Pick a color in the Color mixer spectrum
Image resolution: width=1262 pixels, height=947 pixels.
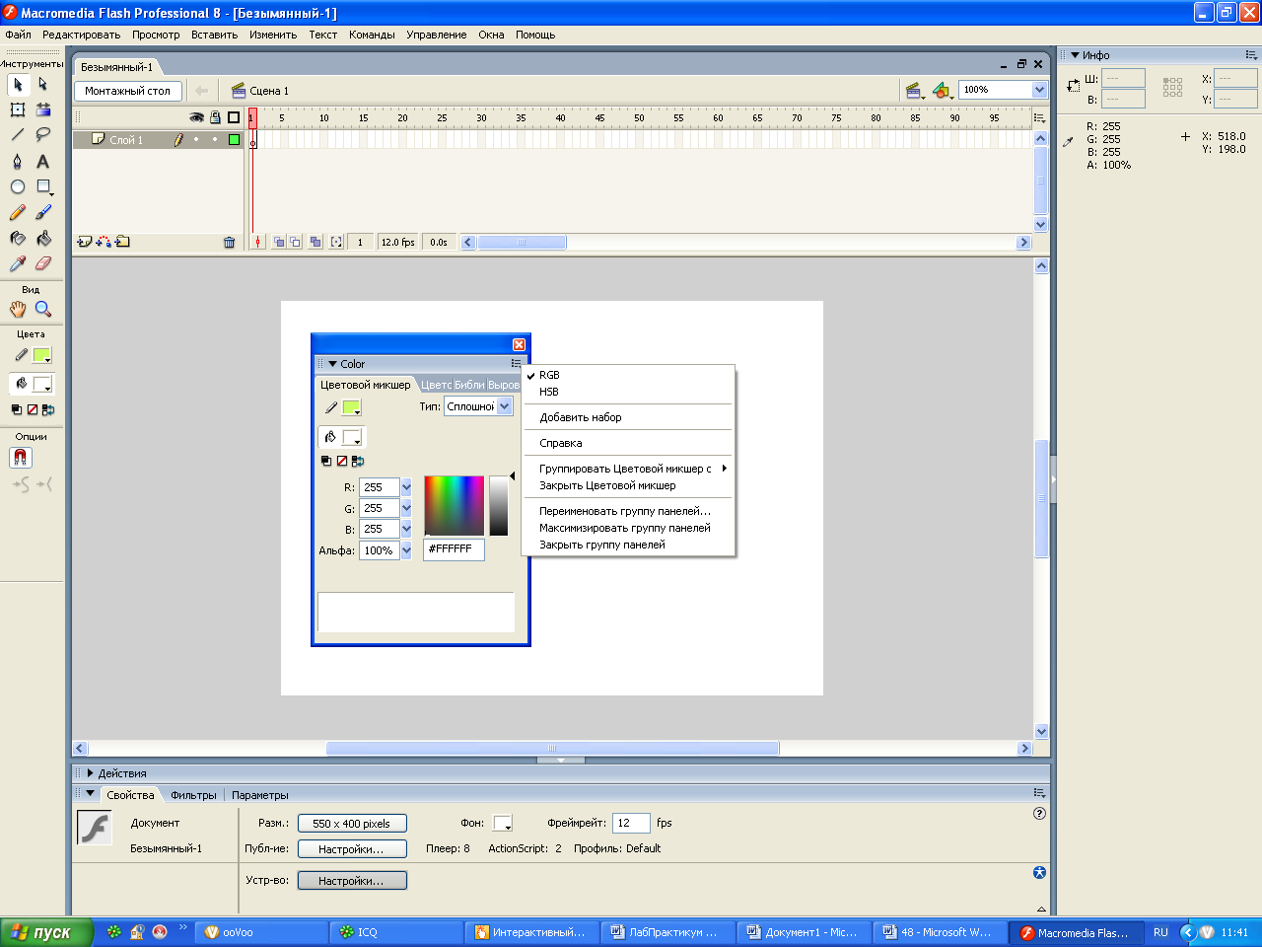454,506
